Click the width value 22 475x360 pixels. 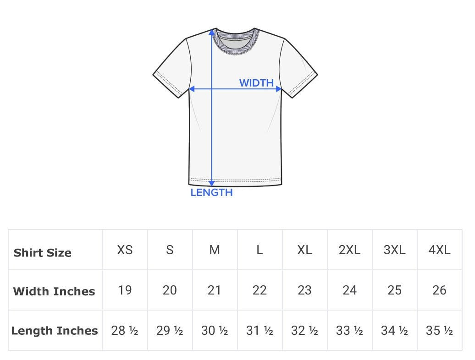coord(260,290)
